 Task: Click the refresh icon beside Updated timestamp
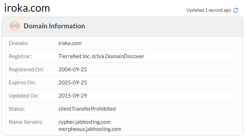[x=236, y=10]
